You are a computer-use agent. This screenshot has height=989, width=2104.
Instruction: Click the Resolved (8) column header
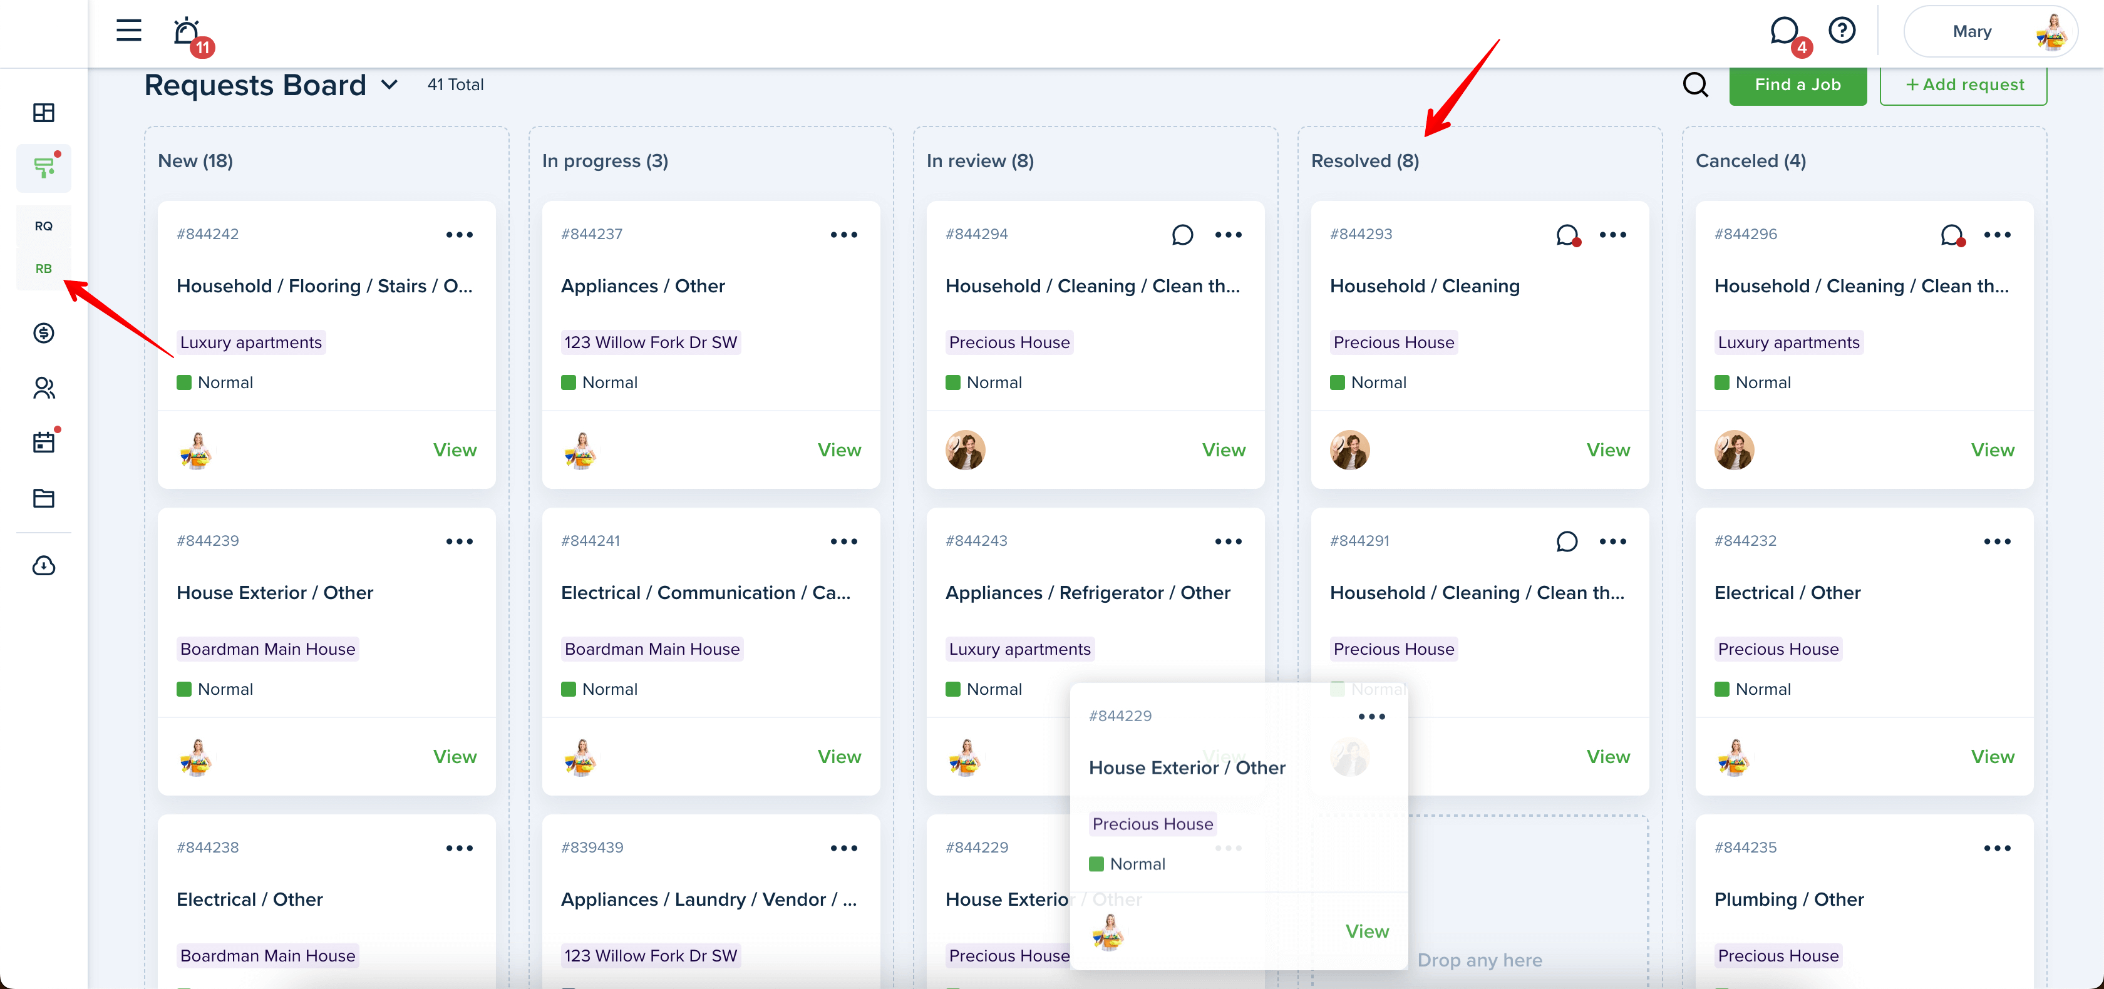coord(1365,161)
